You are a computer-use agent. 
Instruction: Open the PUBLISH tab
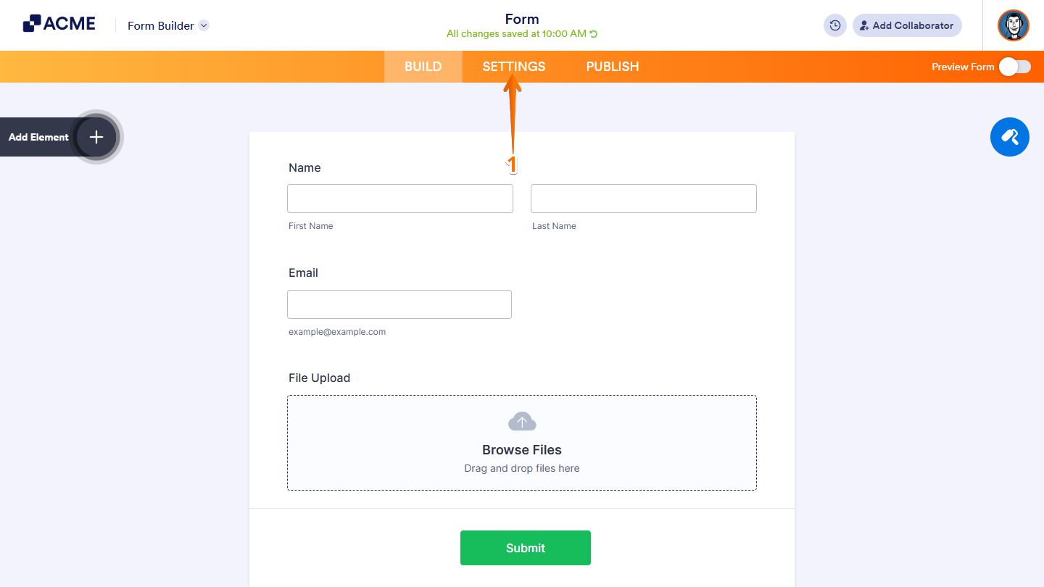click(x=612, y=66)
